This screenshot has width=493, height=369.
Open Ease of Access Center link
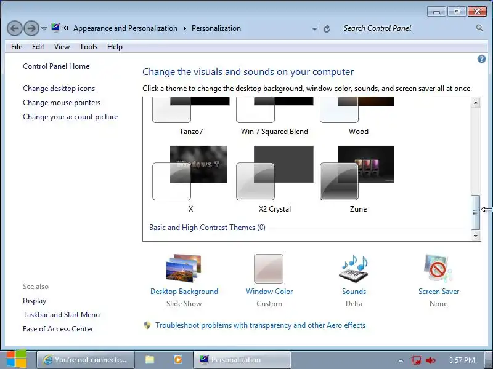tap(58, 329)
